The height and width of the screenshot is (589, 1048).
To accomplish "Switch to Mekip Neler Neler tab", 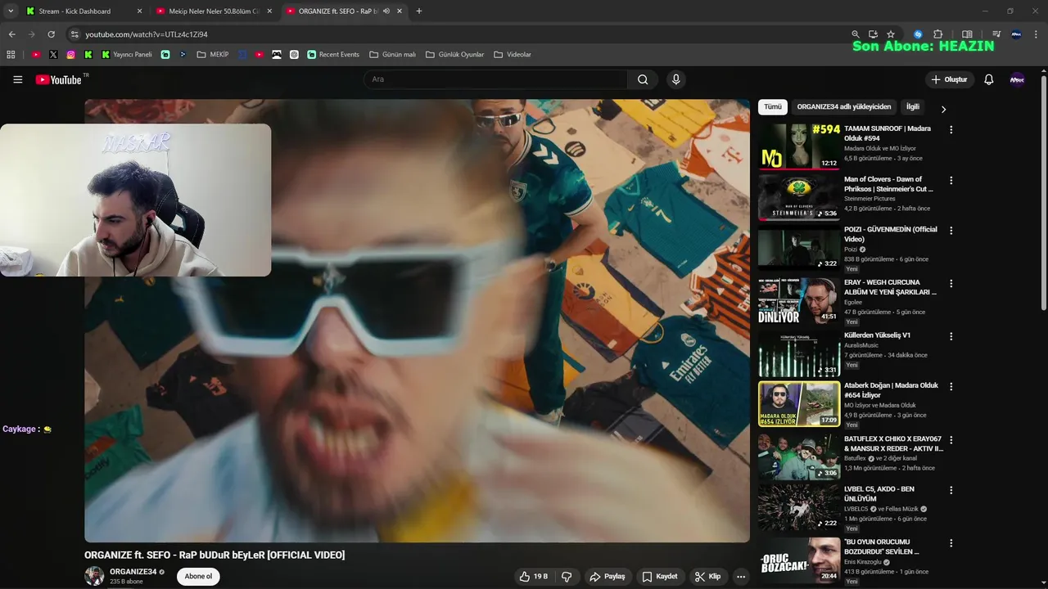I will click(214, 11).
